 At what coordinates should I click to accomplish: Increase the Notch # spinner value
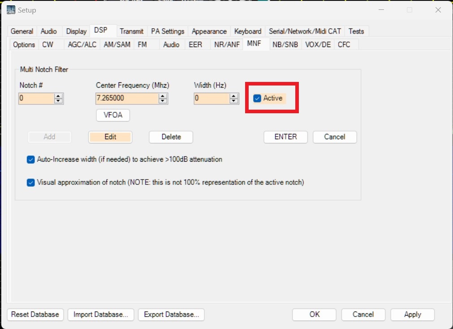58,96
